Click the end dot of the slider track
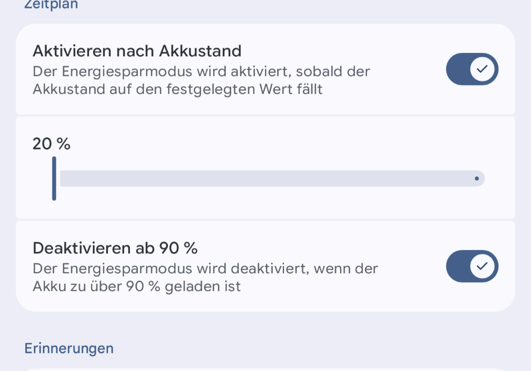This screenshot has height=371, width=531. click(477, 178)
